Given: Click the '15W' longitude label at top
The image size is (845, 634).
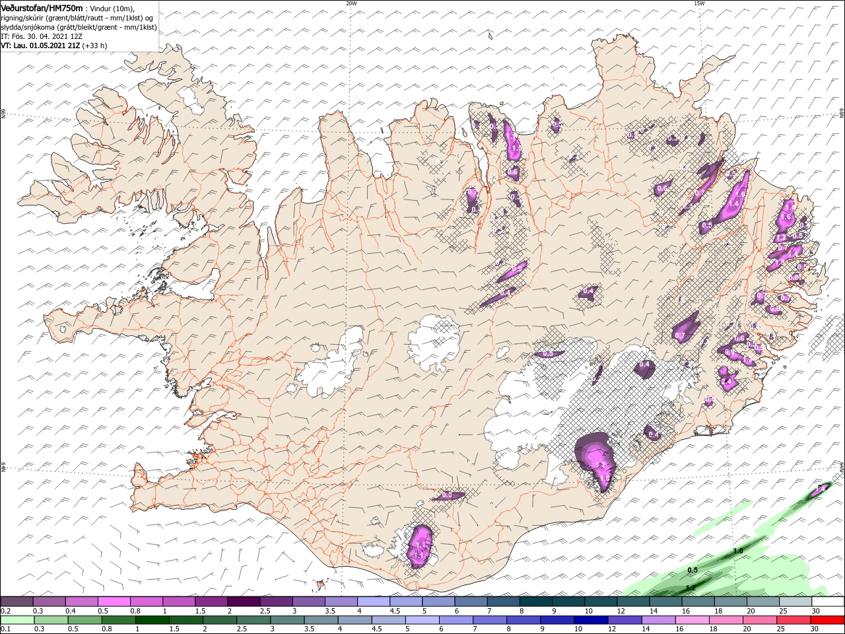Looking at the screenshot, I should click(700, 3).
